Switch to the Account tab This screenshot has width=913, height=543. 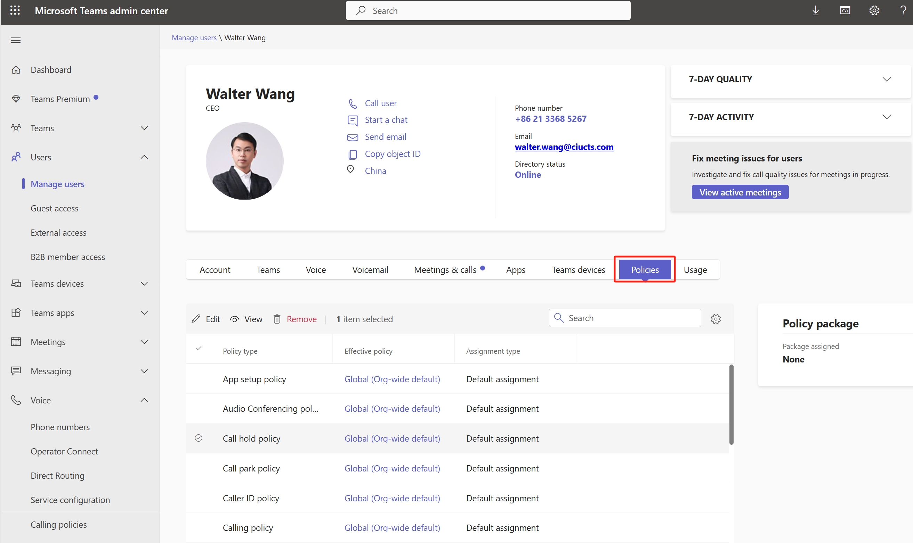pos(215,270)
